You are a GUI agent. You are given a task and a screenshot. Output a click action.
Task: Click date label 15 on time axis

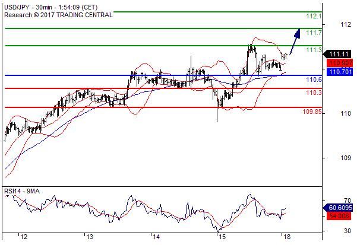[222, 237]
